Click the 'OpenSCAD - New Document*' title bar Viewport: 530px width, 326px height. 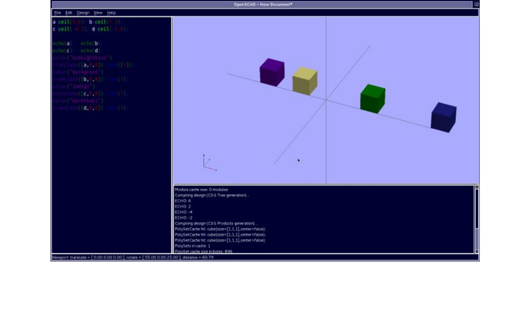tap(263, 4)
